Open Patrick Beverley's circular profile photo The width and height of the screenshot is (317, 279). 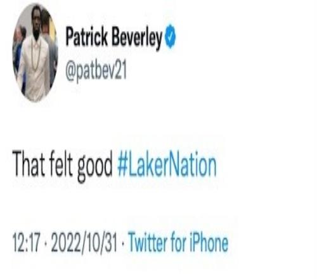tap(36, 52)
